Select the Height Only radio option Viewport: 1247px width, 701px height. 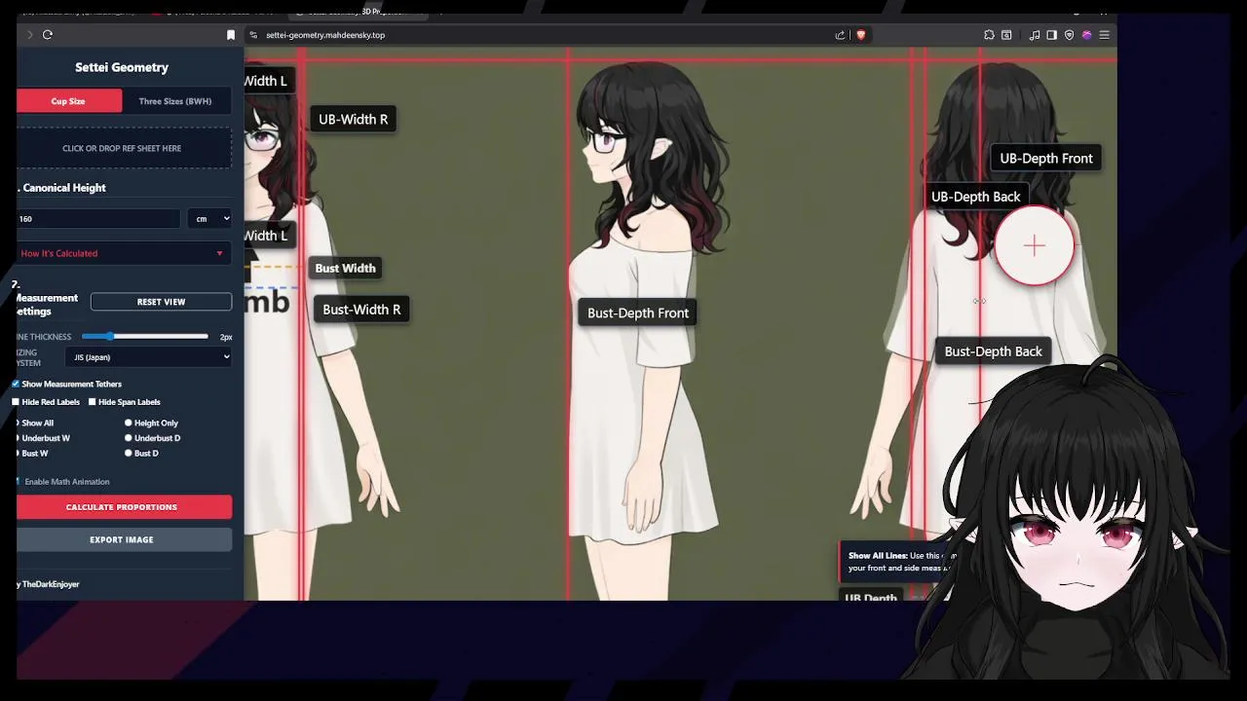click(x=128, y=424)
